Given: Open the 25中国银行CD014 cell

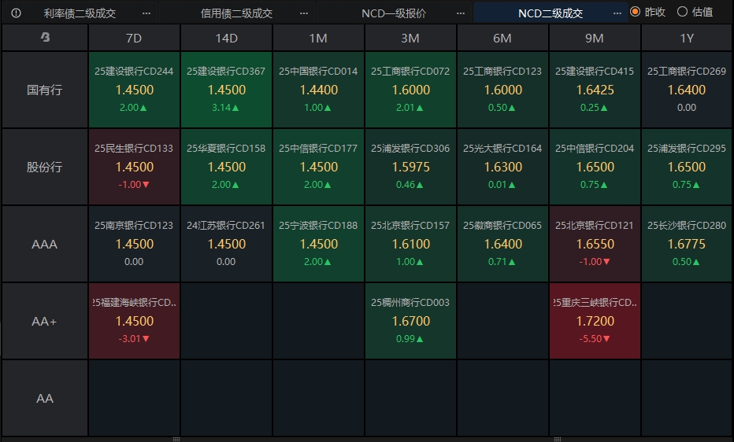Looking at the screenshot, I should pos(318,90).
